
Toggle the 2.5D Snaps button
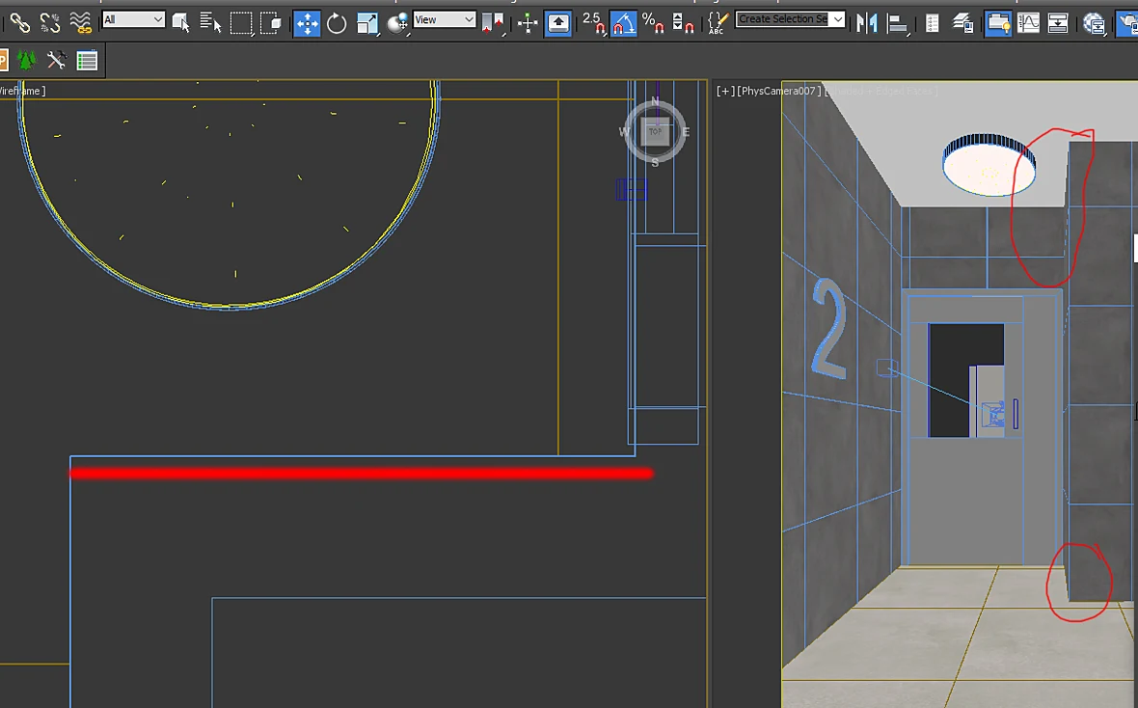point(594,23)
